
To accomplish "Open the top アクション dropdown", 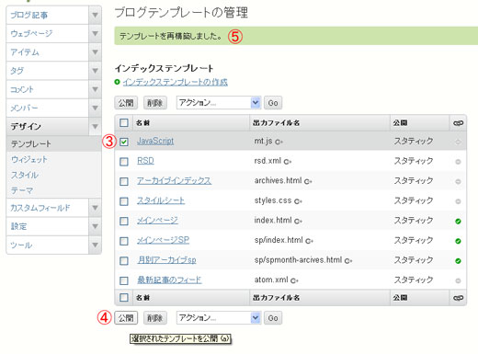I will click(219, 103).
